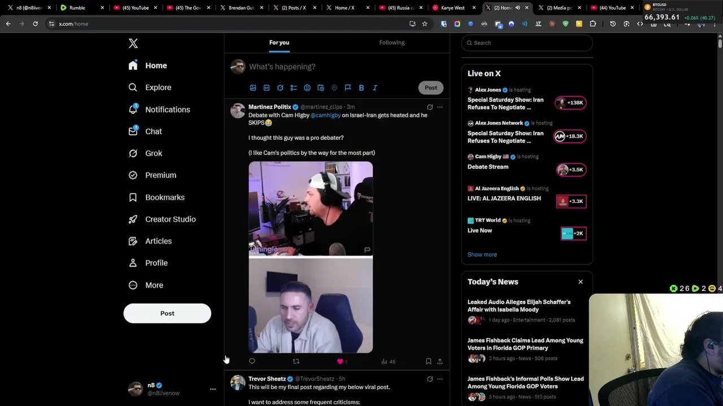723x406 pixels.
Task: Open Grok from the sidebar
Action: click(x=145, y=153)
